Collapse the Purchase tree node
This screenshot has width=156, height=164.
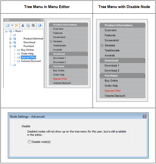click(x=10, y=46)
